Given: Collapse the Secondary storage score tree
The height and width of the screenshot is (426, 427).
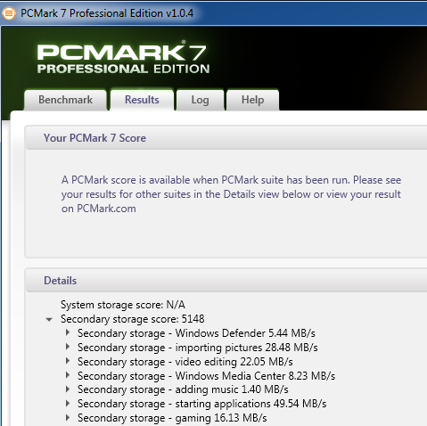Looking at the screenshot, I should pyautogui.click(x=49, y=320).
